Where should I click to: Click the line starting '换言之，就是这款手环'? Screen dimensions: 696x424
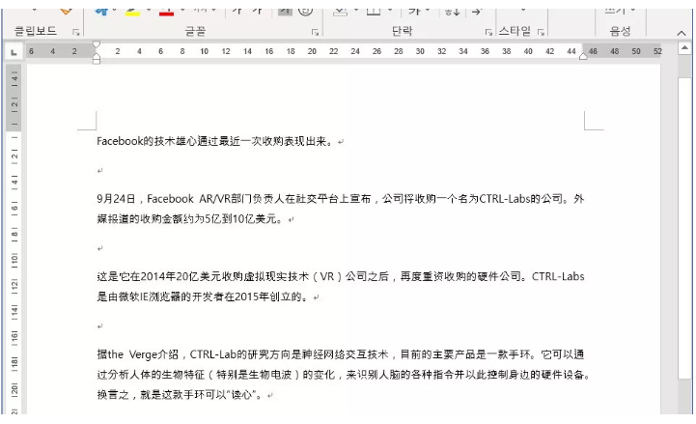[181, 394]
